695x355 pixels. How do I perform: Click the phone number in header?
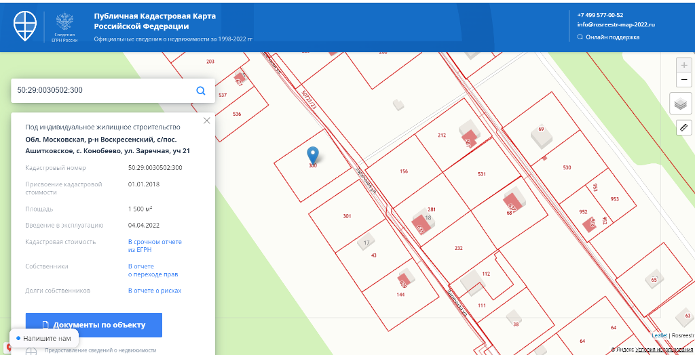[600, 15]
